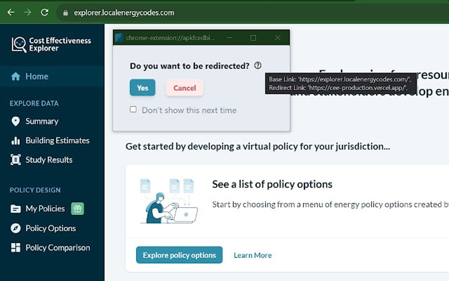Select the Policy Comparison grid icon

(16, 248)
